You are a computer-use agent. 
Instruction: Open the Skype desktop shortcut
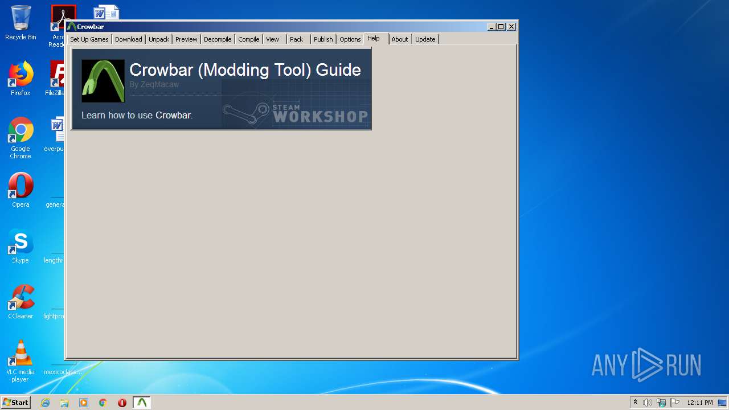click(21, 247)
